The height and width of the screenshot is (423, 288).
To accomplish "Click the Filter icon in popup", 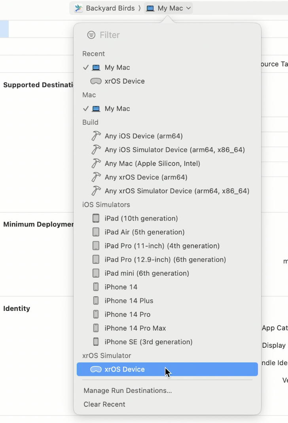I will [91, 35].
